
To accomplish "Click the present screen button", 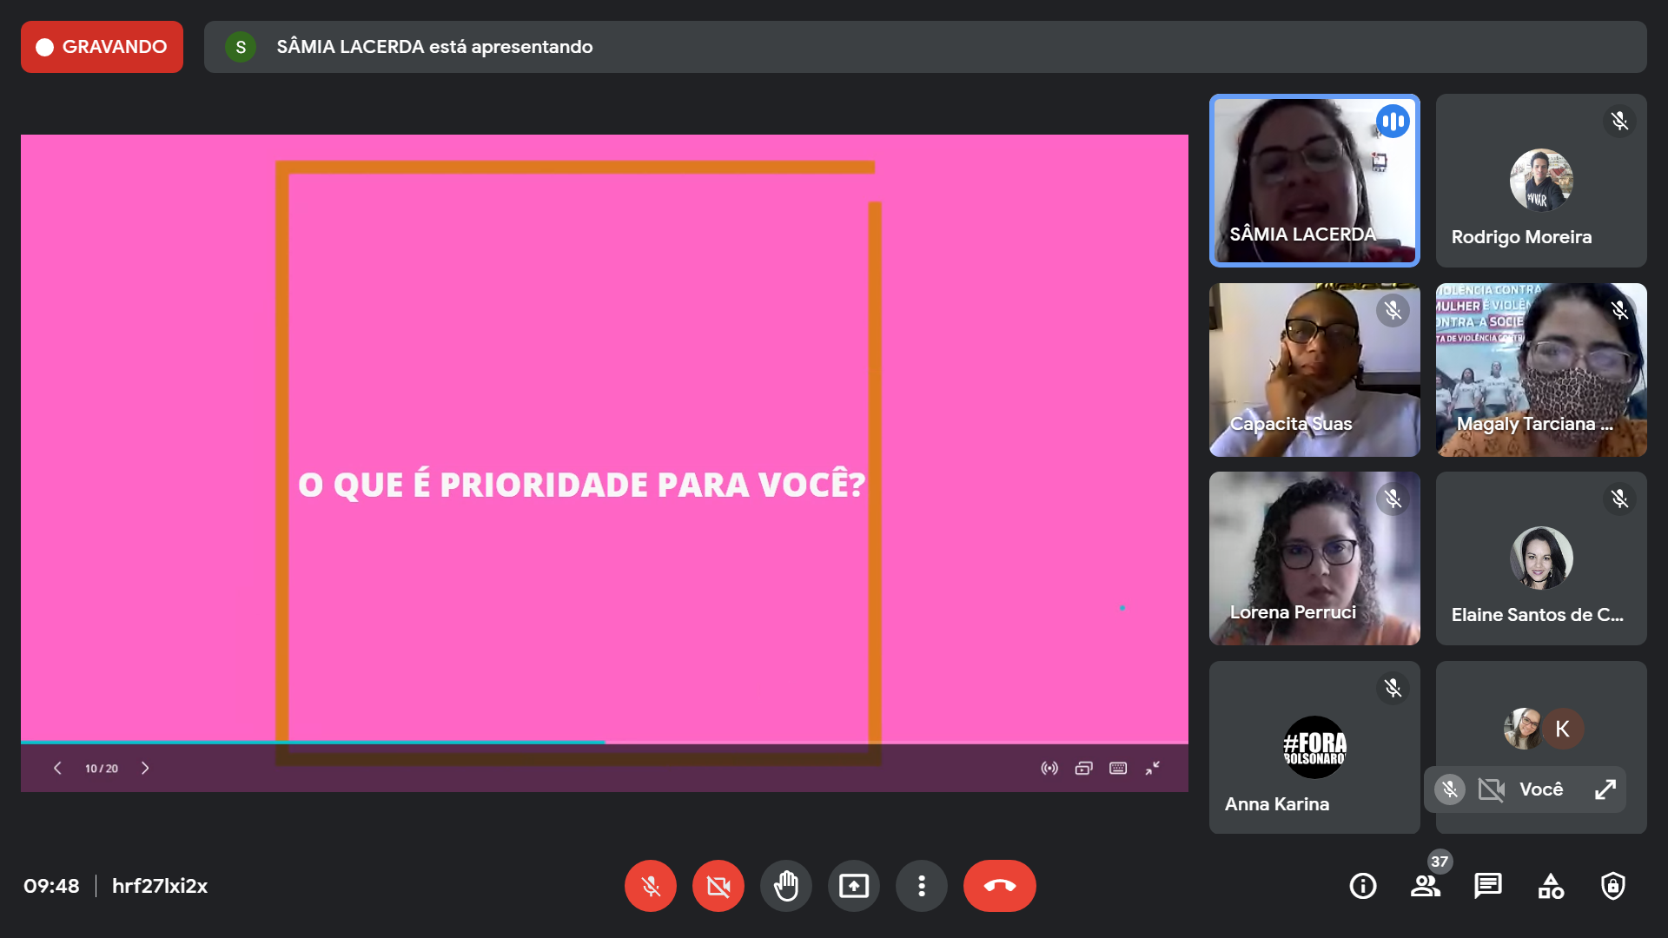I will (853, 886).
